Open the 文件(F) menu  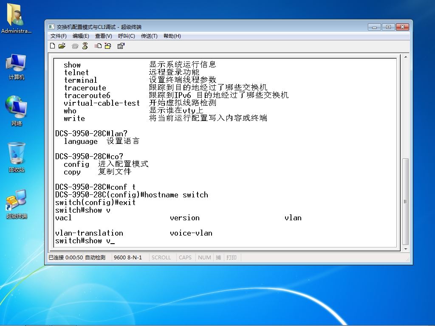coord(58,36)
